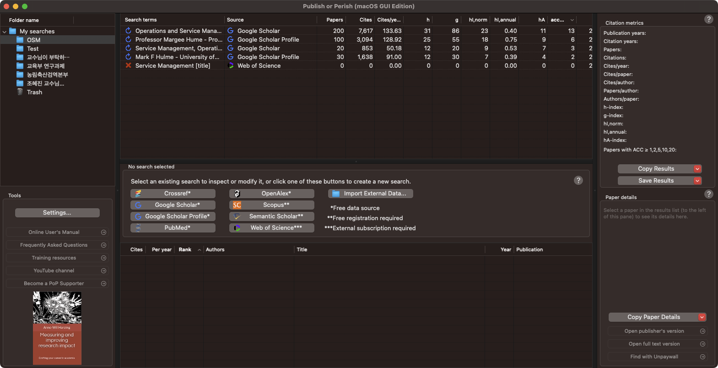
Task: Click the folder icon next to Test
Action: coord(20,49)
